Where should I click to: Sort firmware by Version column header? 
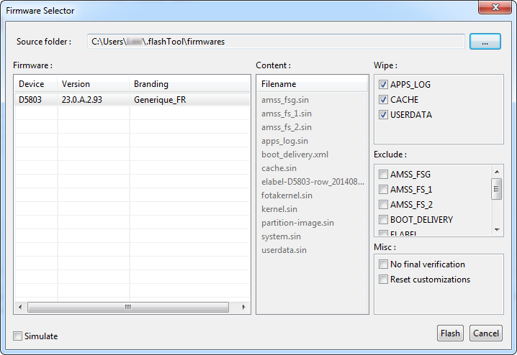[93, 84]
